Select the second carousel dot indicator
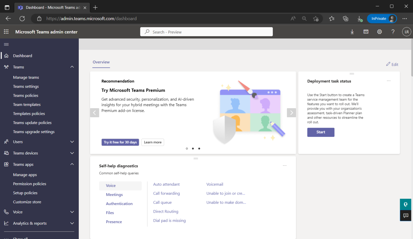 pyautogui.click(x=193, y=148)
